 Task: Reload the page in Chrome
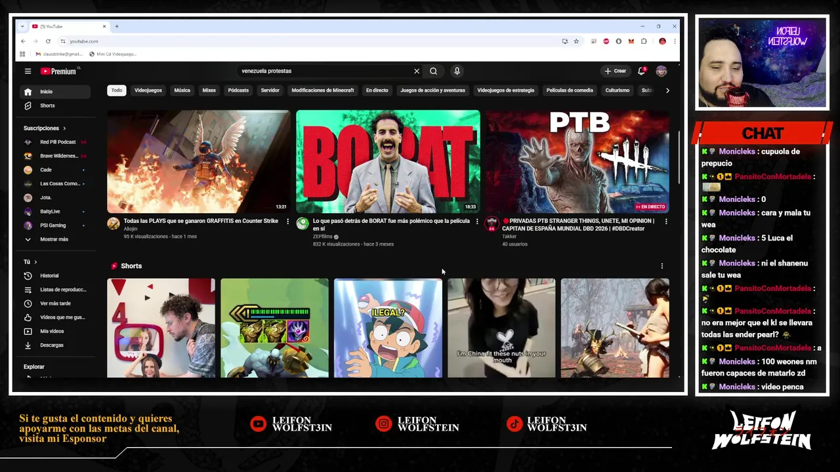48,41
